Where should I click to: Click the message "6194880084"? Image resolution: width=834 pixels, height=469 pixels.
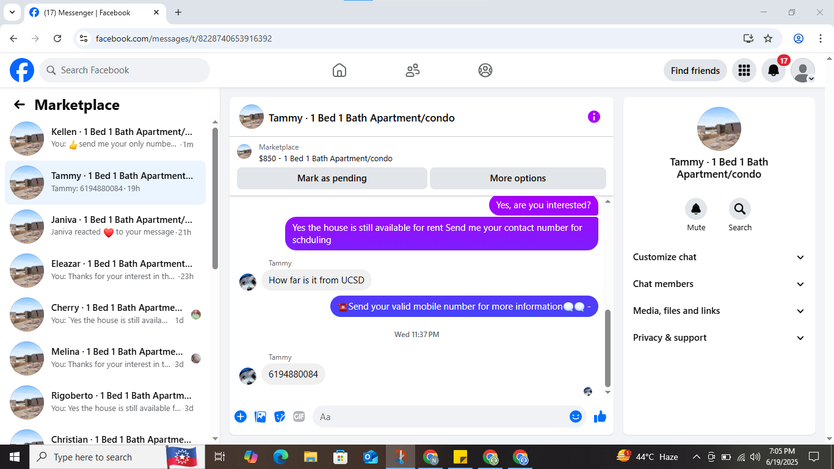pos(293,374)
